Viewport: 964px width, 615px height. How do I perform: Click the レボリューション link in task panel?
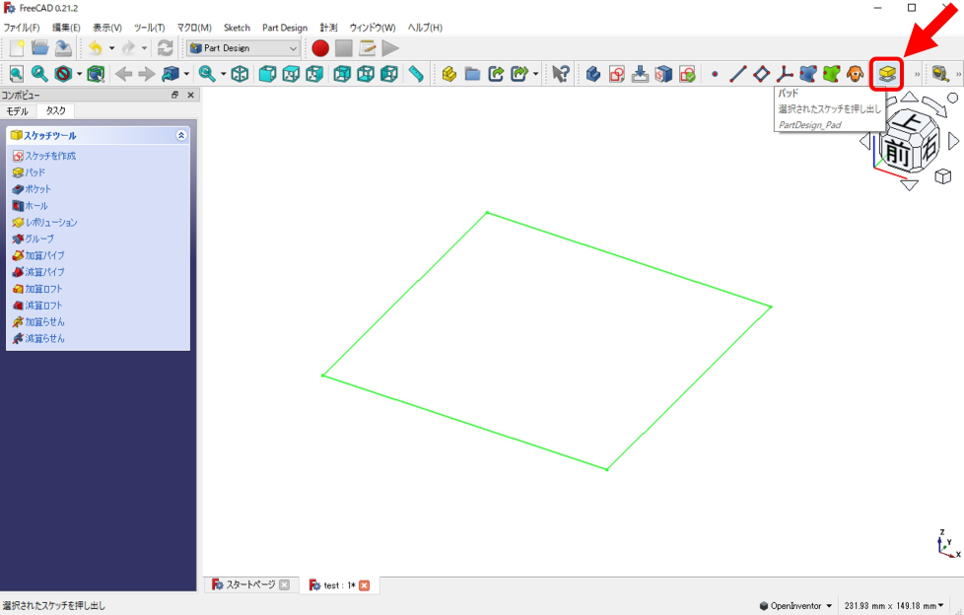[50, 222]
